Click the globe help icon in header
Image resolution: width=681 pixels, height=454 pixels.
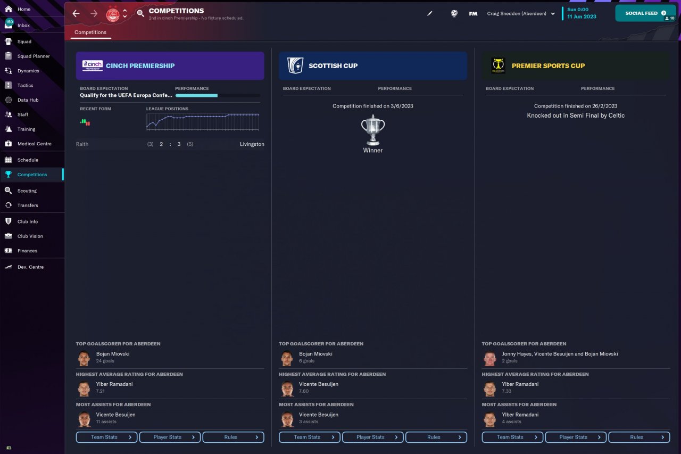click(454, 13)
